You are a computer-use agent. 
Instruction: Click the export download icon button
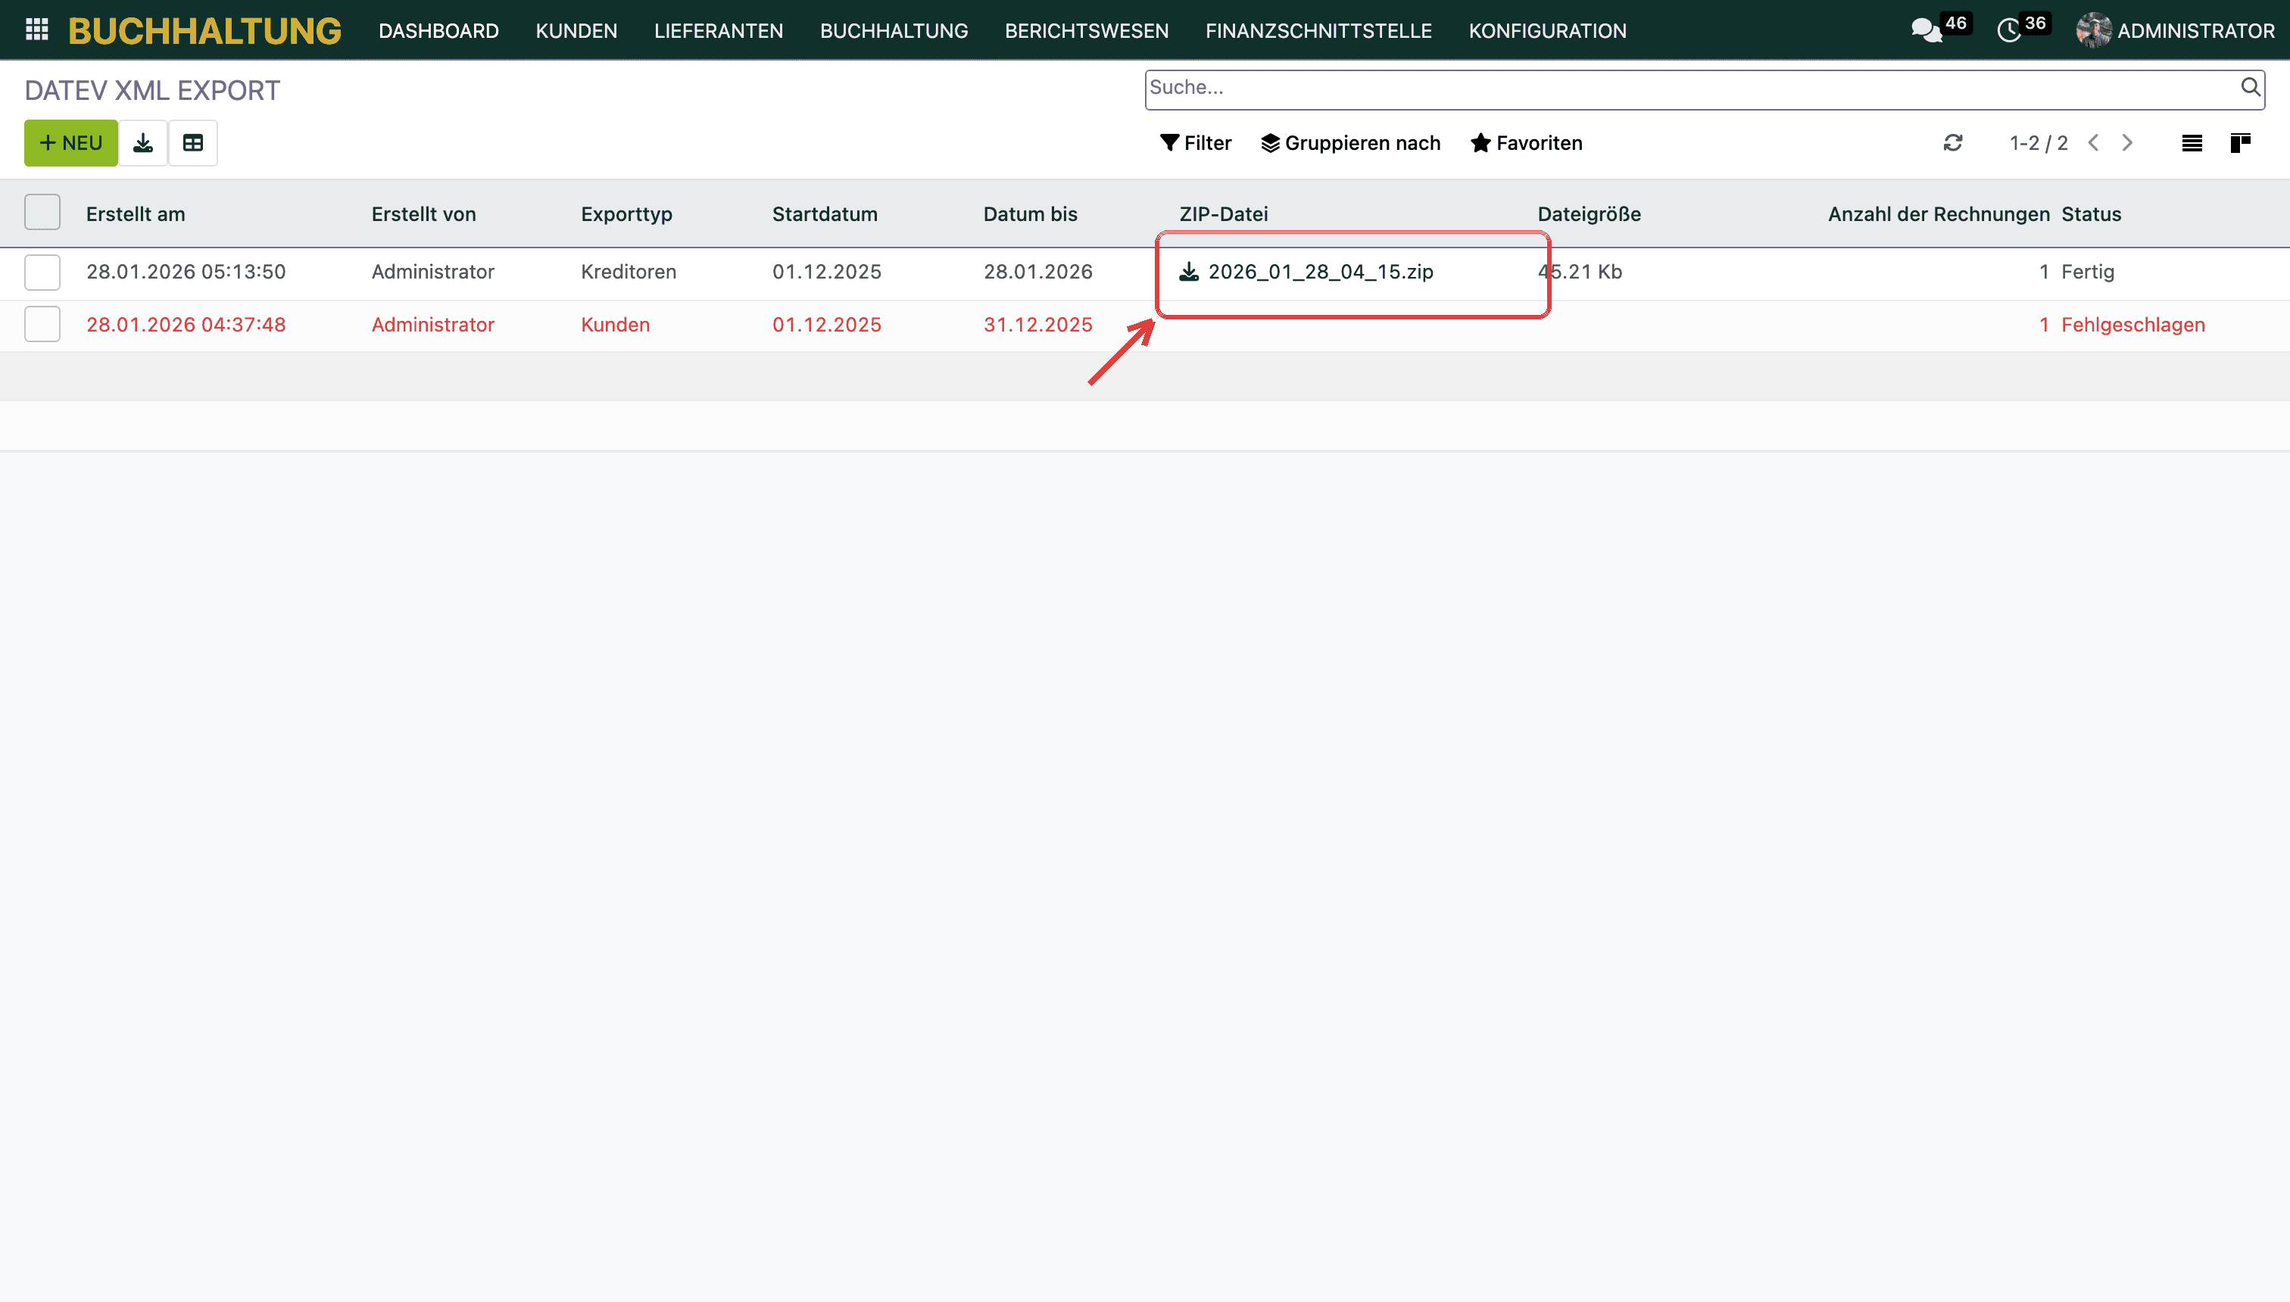143,143
